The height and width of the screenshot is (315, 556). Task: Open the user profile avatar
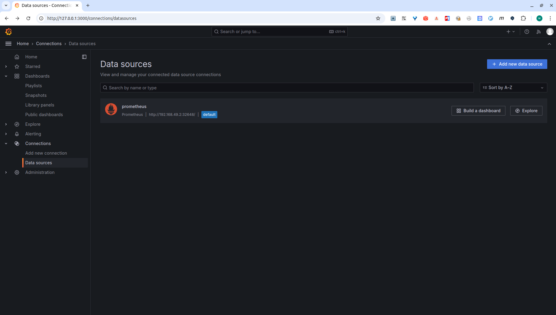[550, 32]
